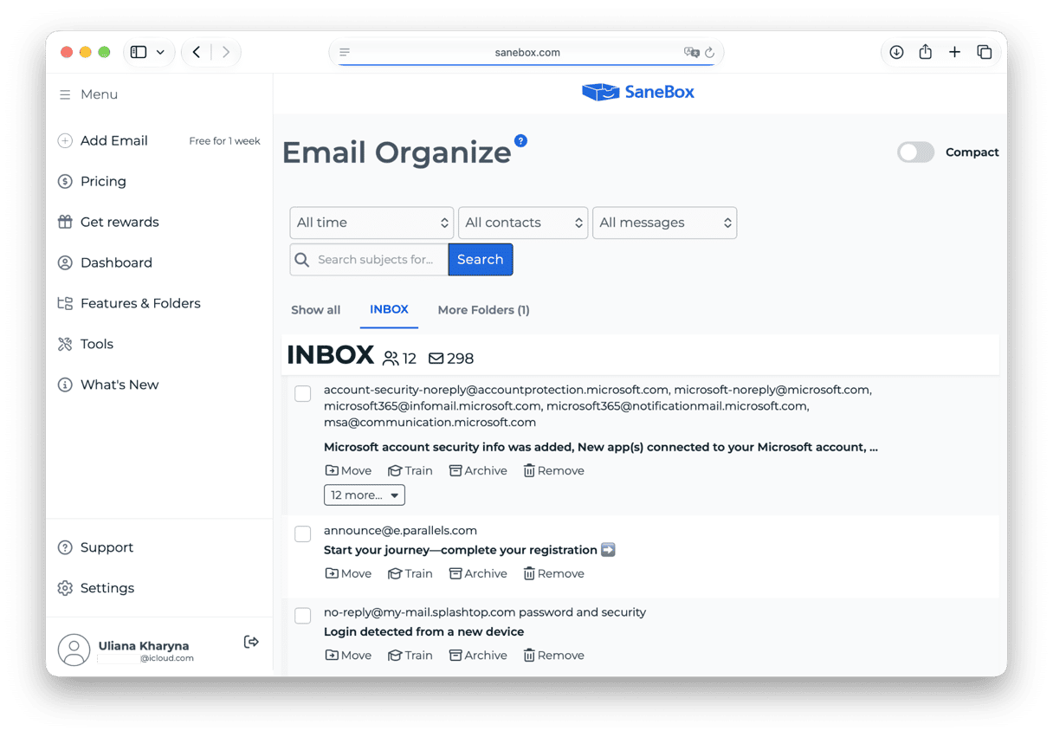This screenshot has width=1053, height=737.
Task: Toggle the Compact view switch
Action: click(x=915, y=152)
